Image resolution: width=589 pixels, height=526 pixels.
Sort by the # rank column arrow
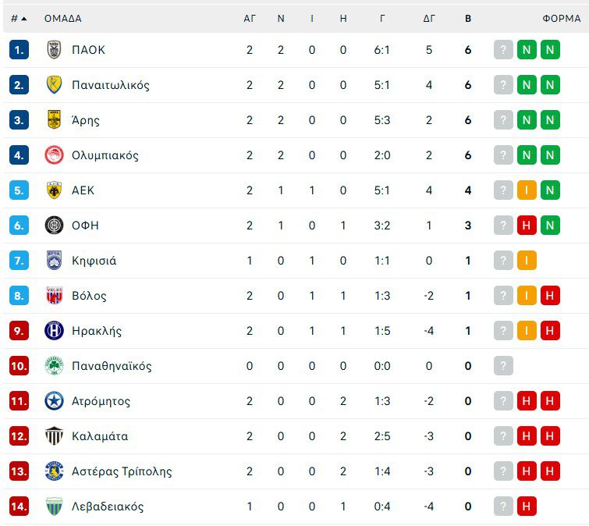[24, 19]
